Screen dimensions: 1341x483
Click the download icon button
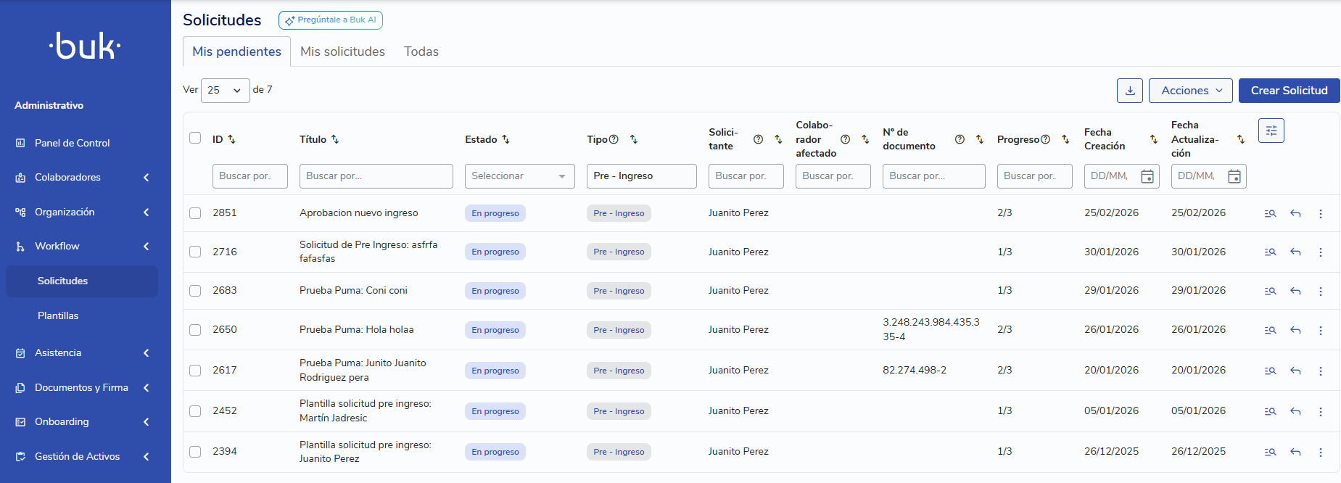1129,91
